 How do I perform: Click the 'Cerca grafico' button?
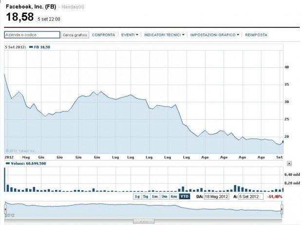pos(75,35)
